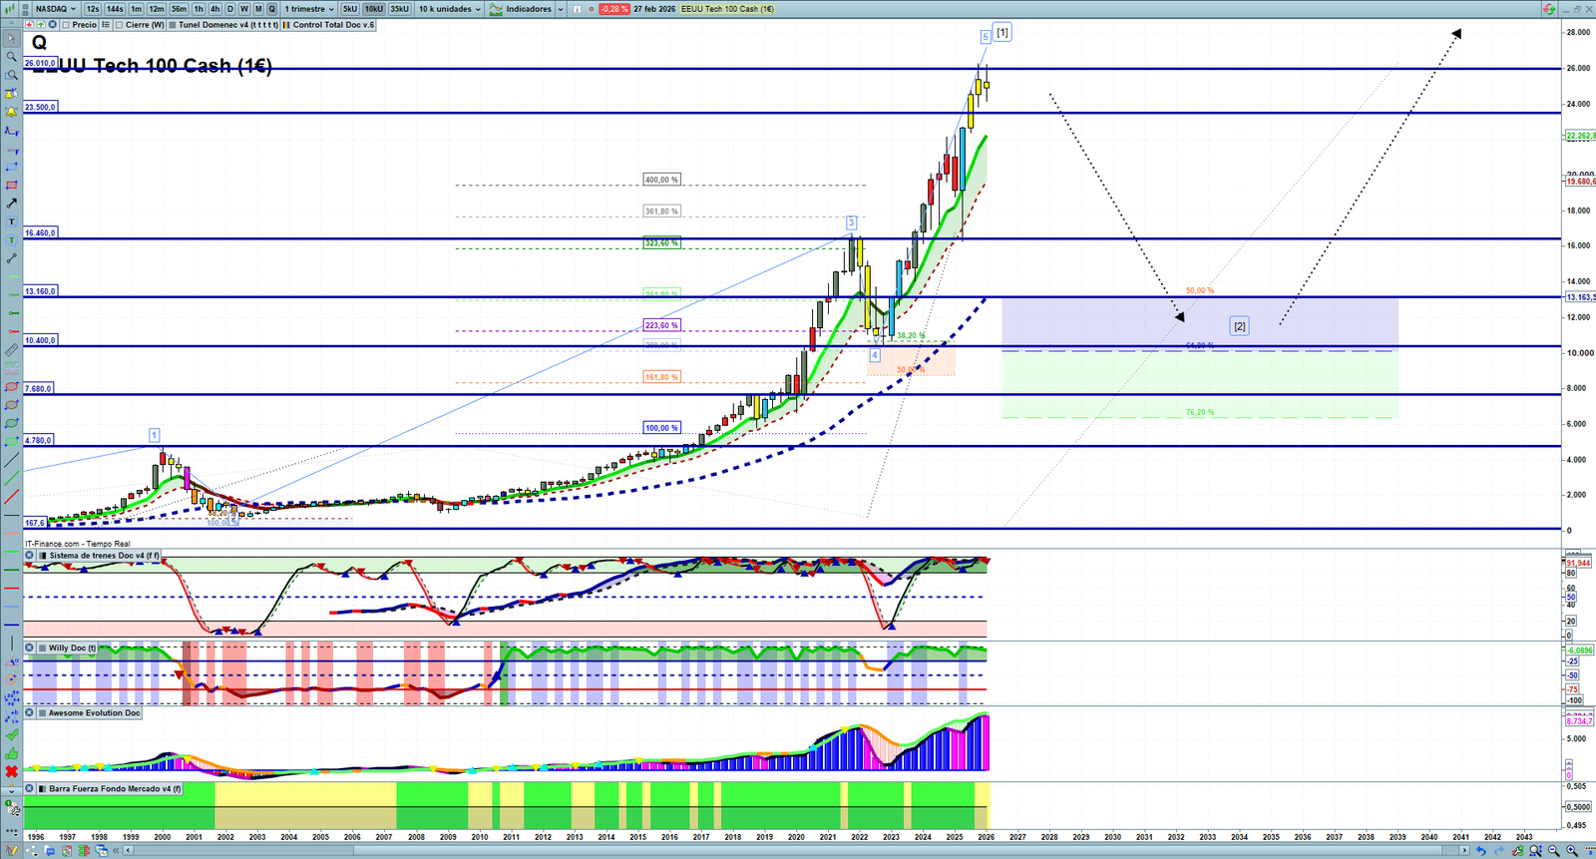
Task: Select the ruler measurement tool
Action: pos(12,350)
